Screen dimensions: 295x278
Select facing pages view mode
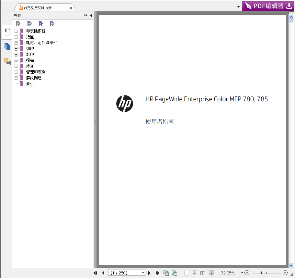pyautogui.click(x=203, y=273)
